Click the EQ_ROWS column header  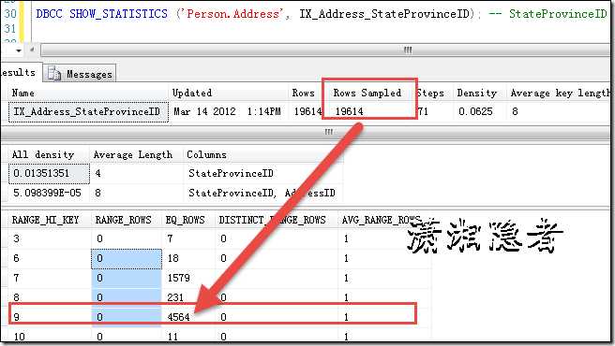[188, 220]
